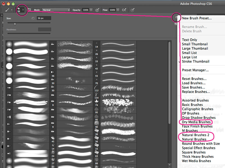Select the brush labeled 26
Screen dimensions: 225x168
pyautogui.click(x=115, y=52)
